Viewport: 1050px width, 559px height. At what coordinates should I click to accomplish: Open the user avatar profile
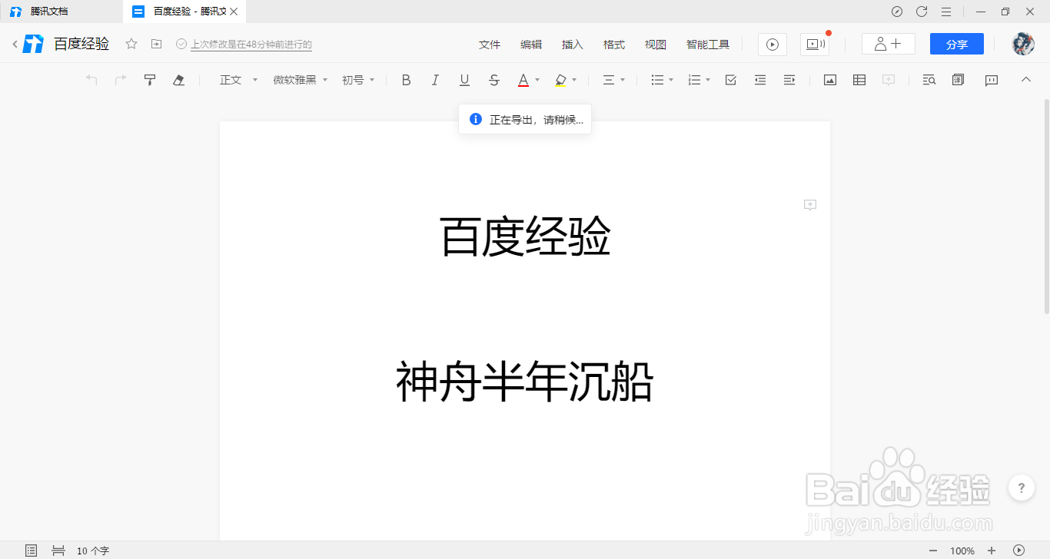1023,44
